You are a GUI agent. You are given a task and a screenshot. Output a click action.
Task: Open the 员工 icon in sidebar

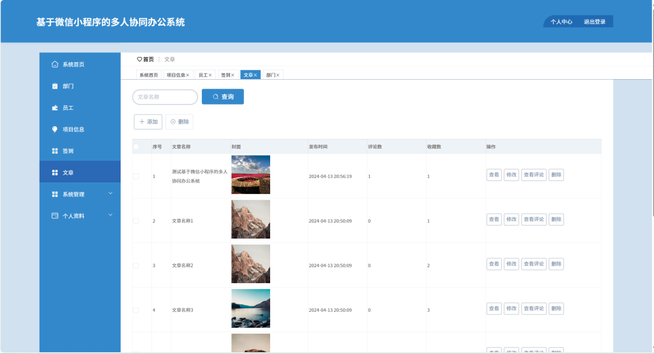click(x=55, y=107)
